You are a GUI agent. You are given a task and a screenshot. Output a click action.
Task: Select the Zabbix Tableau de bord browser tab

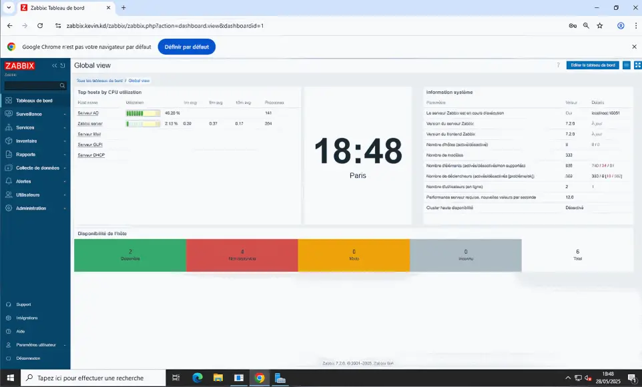coord(66,8)
